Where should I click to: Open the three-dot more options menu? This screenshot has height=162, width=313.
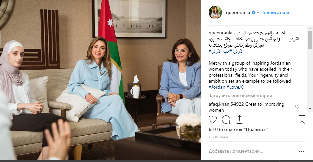coord(301,151)
